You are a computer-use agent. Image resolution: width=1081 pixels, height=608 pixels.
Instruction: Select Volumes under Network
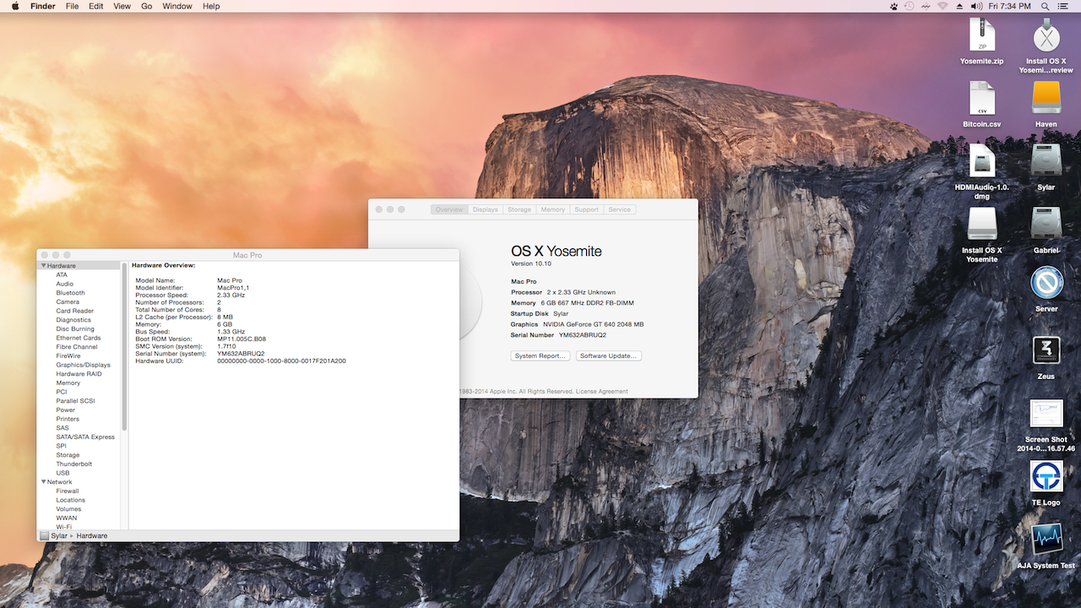pos(68,509)
